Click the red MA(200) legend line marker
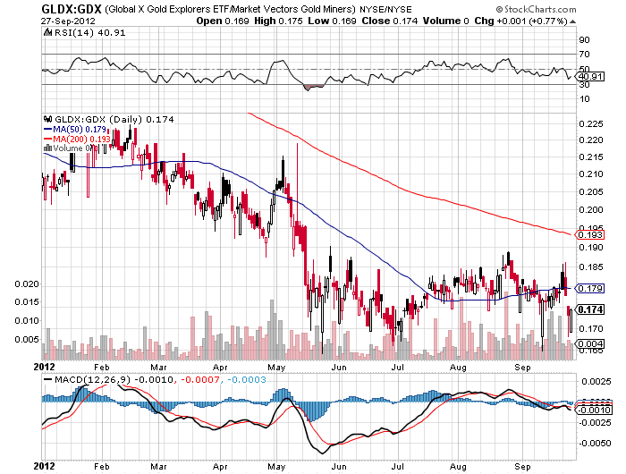 click(47, 139)
